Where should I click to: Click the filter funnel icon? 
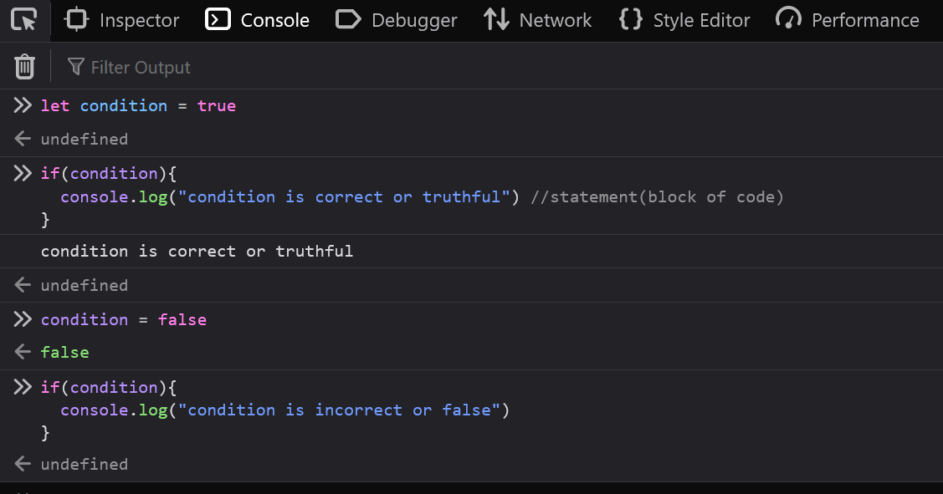point(76,67)
